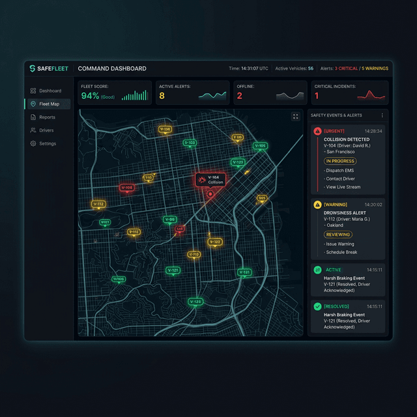Viewport: 417px width, 417px height.
Task: Click the small yellow car icon on map
Action: [247, 172]
